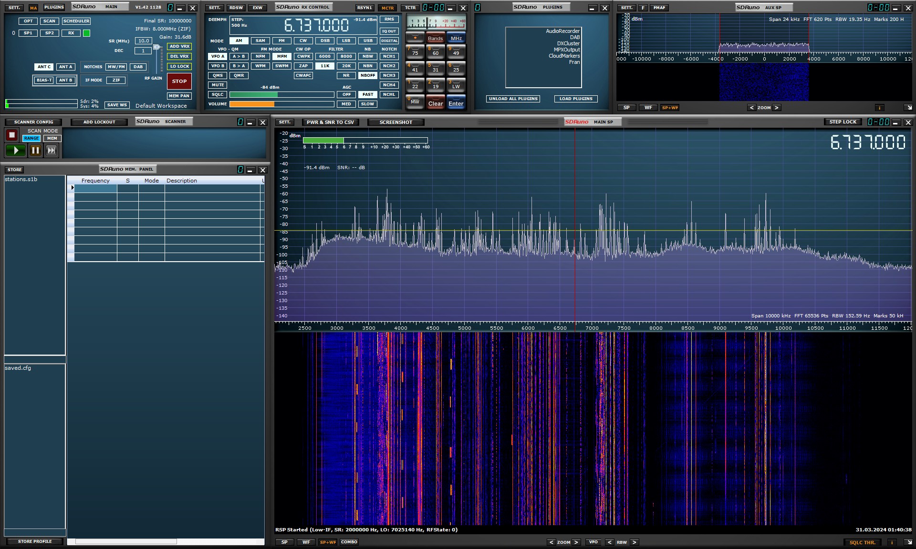Click LOAD PLUGINS button

(x=576, y=99)
